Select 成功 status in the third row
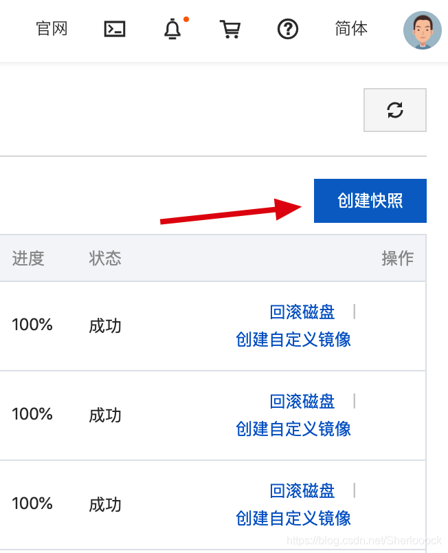Image resolution: width=448 pixels, height=553 pixels. (105, 505)
